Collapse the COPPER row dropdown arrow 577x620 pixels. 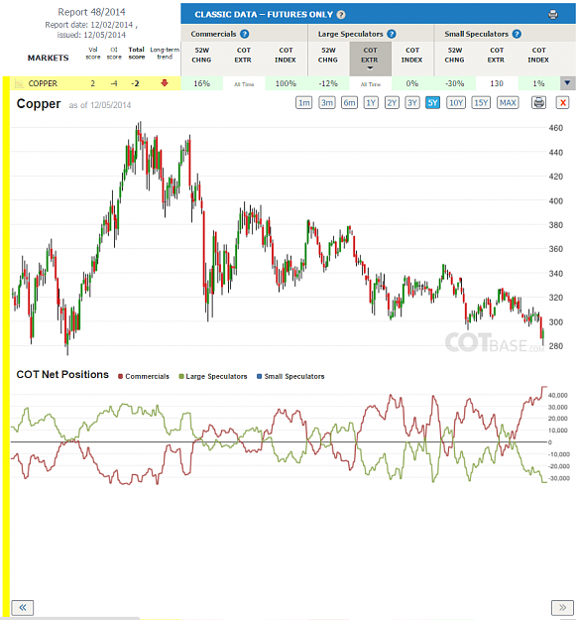click(x=567, y=83)
